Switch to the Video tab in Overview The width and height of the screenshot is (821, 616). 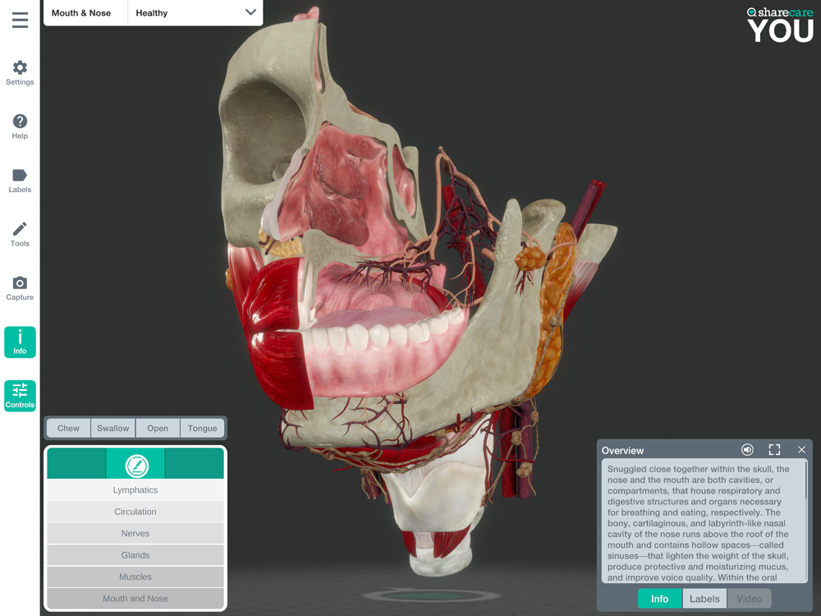(x=750, y=599)
